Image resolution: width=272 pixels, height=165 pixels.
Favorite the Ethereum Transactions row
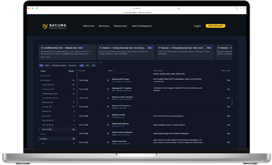pos(108,107)
